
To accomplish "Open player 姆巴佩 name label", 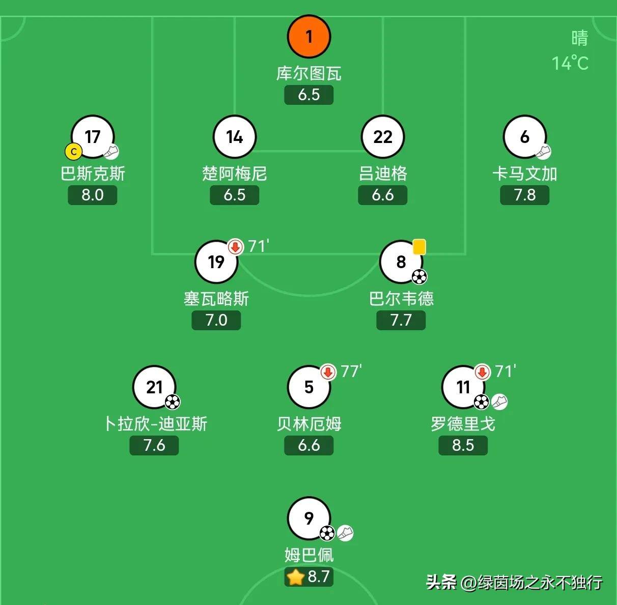I will [308, 555].
